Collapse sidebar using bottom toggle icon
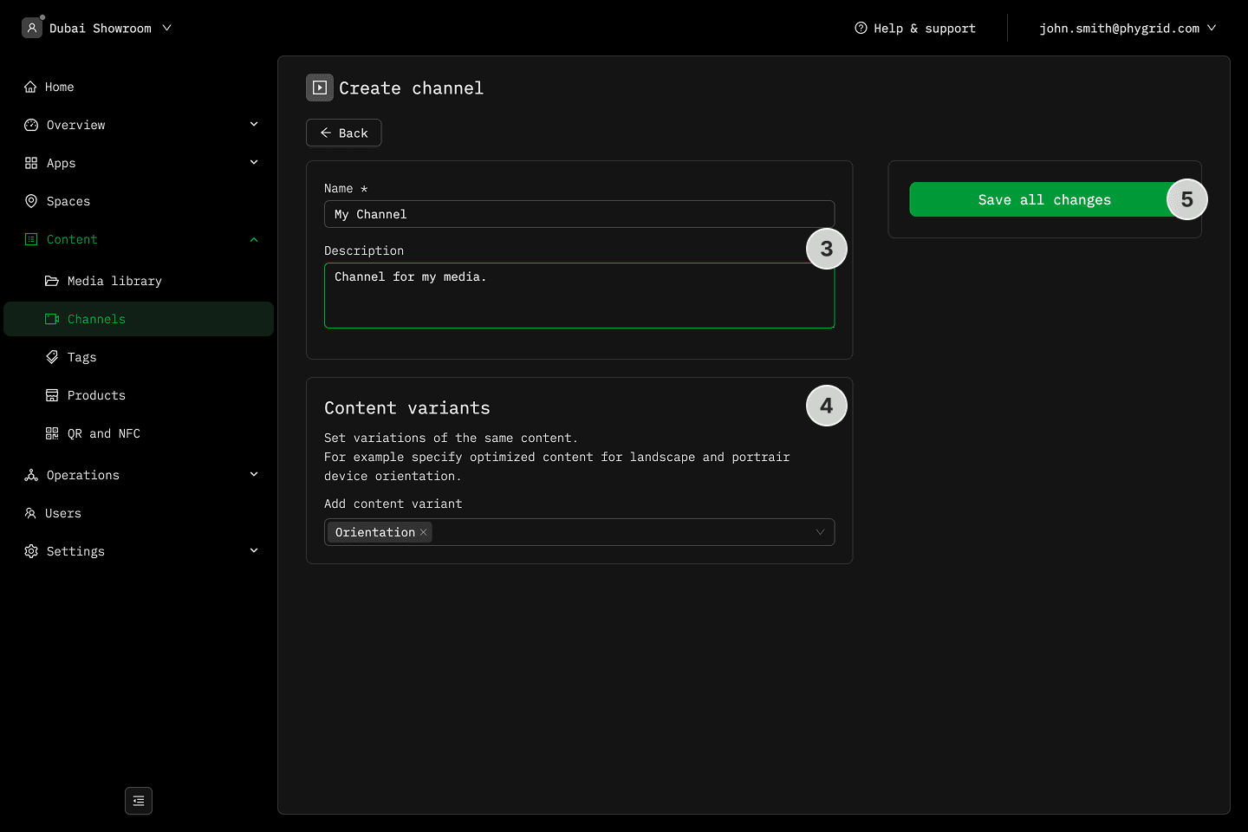The width and height of the screenshot is (1248, 832). tap(139, 801)
